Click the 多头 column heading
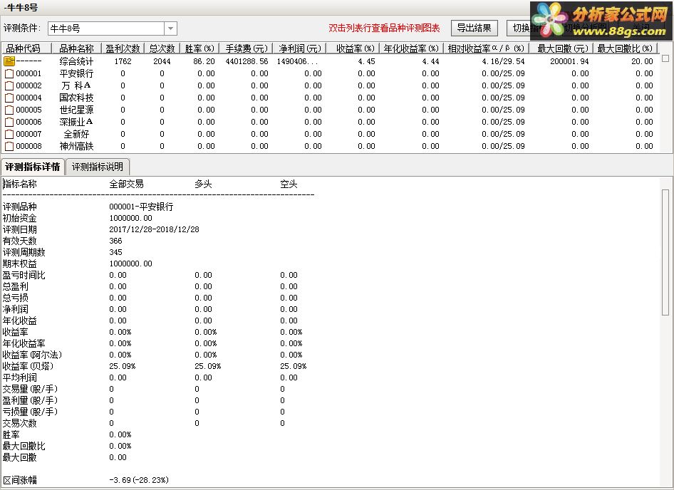Screen dimensions: 674x490 [203, 184]
